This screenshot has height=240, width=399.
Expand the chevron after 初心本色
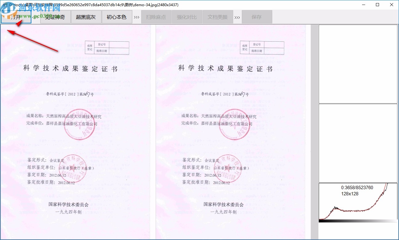tap(136, 17)
